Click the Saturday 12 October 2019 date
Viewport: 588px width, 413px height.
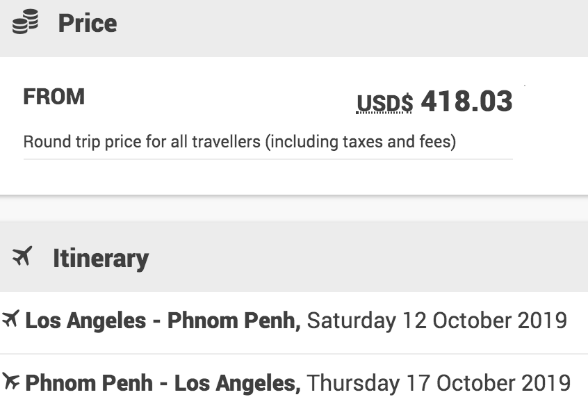tap(436, 321)
